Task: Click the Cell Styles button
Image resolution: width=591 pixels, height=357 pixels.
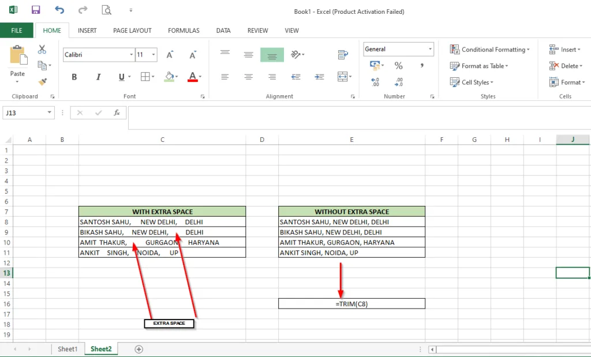Action: coord(472,82)
